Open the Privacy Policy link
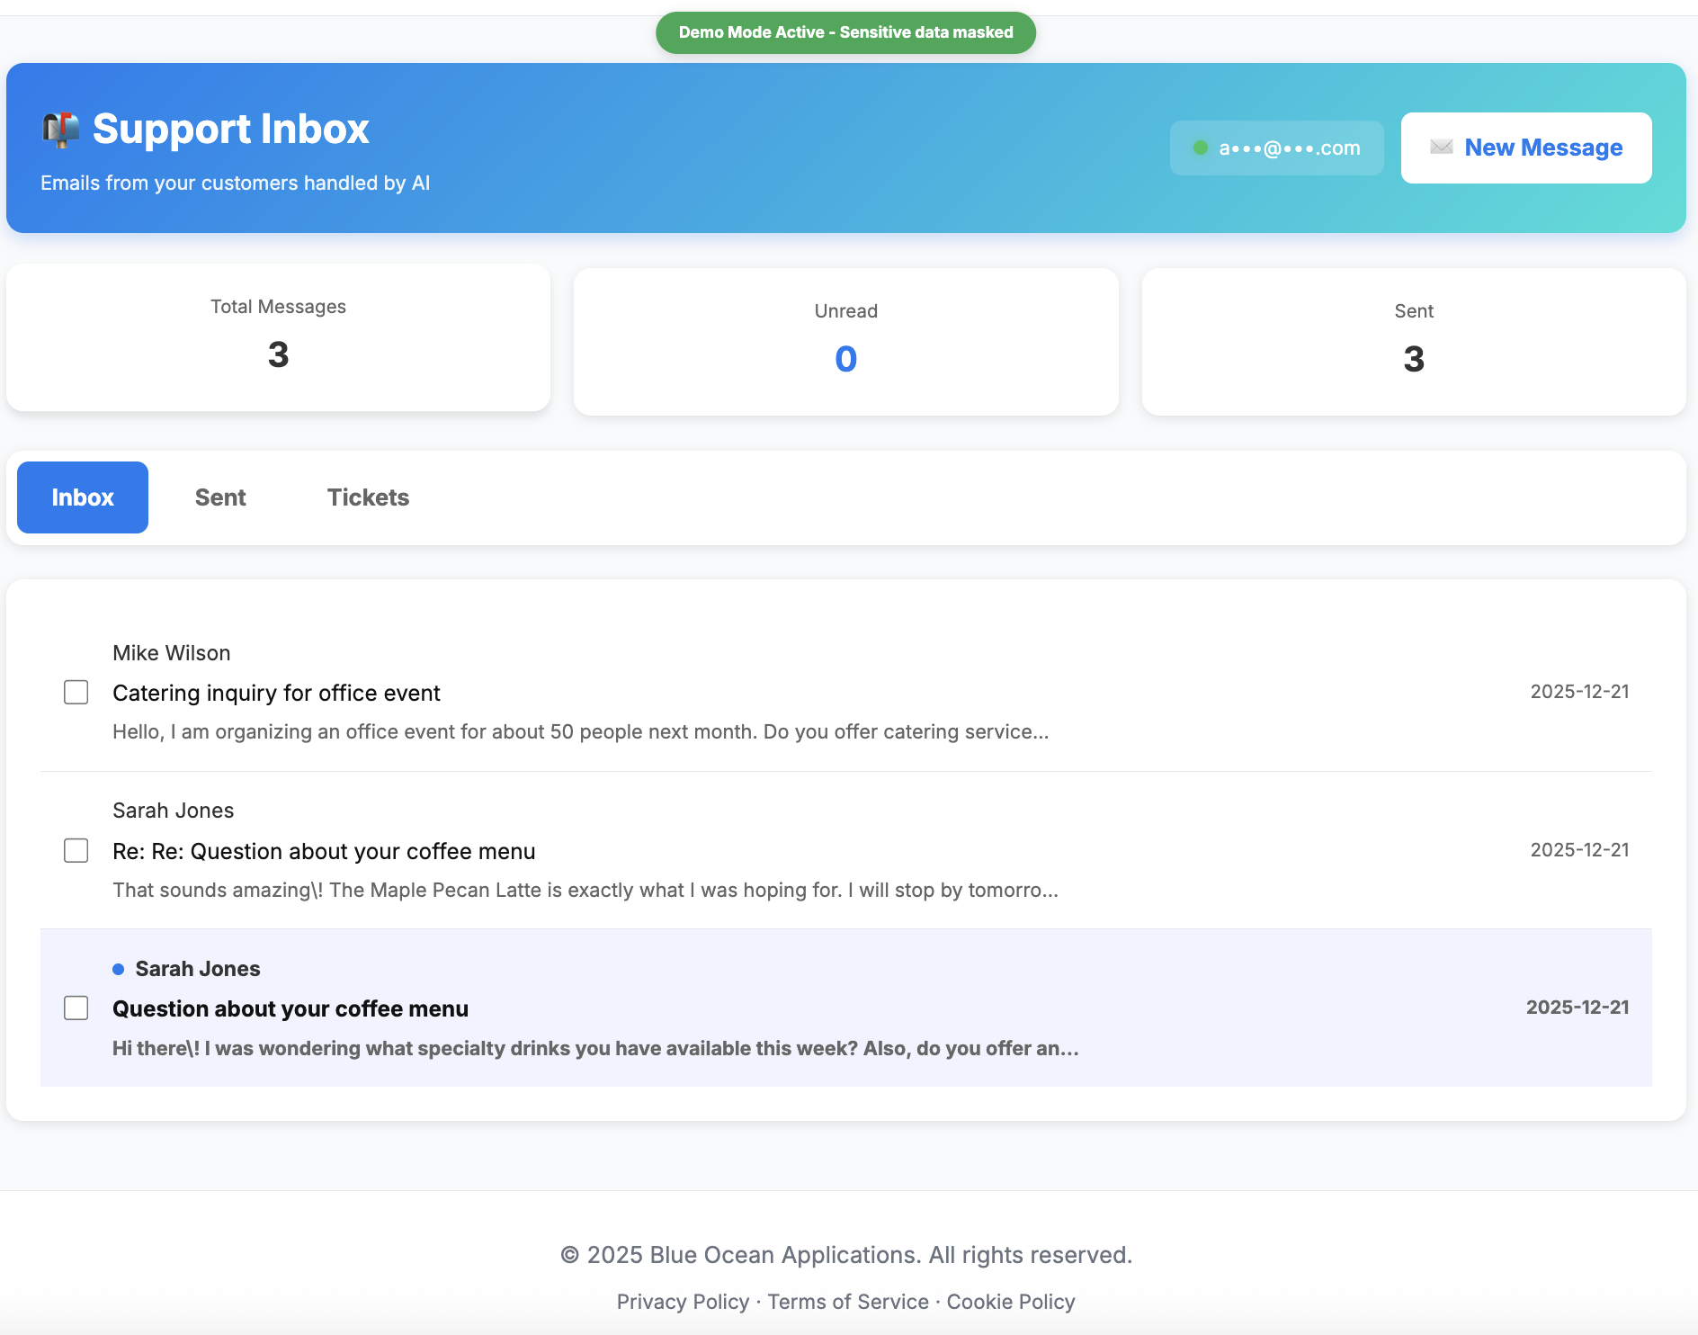The image size is (1698, 1335). tap(683, 1302)
